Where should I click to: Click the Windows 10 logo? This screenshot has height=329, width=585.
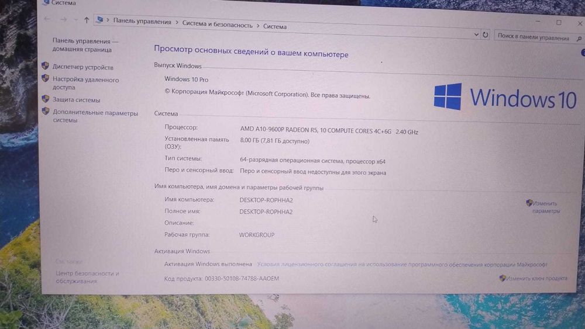505,97
